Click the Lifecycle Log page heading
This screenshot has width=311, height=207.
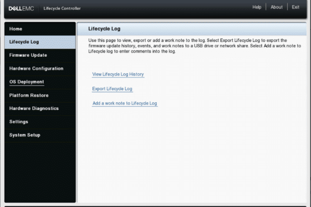[x=104, y=29]
